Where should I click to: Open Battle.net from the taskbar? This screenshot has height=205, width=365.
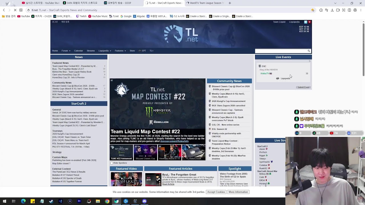point(126,201)
